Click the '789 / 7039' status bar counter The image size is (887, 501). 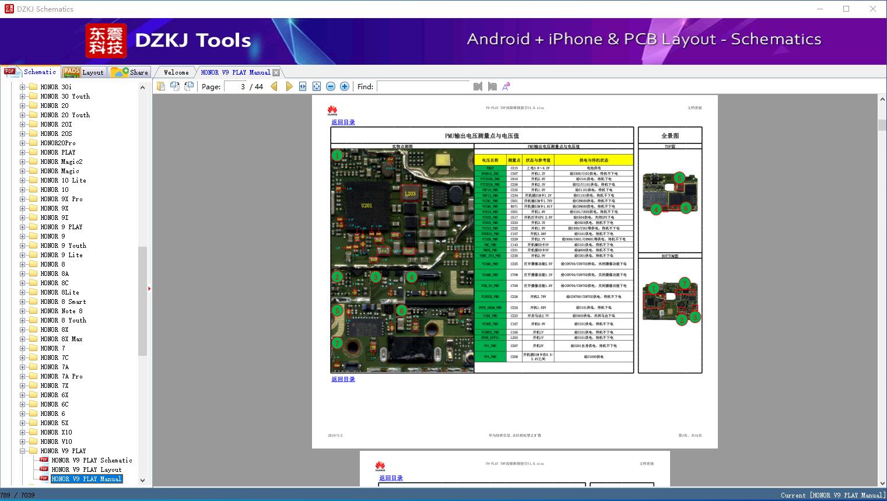pyautogui.click(x=17, y=495)
